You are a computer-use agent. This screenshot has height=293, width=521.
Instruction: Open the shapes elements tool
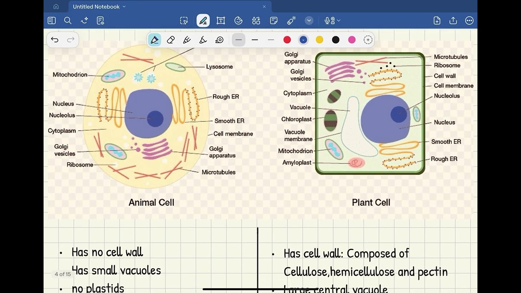[x=256, y=20]
